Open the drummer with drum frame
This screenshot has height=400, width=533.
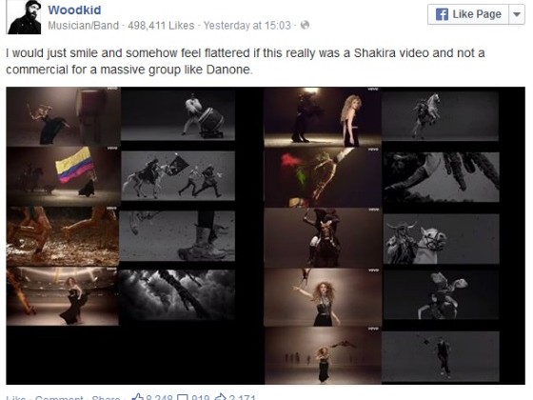coord(178,114)
